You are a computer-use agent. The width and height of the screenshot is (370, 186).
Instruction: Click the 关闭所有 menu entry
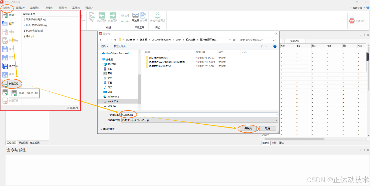pos(10,40)
